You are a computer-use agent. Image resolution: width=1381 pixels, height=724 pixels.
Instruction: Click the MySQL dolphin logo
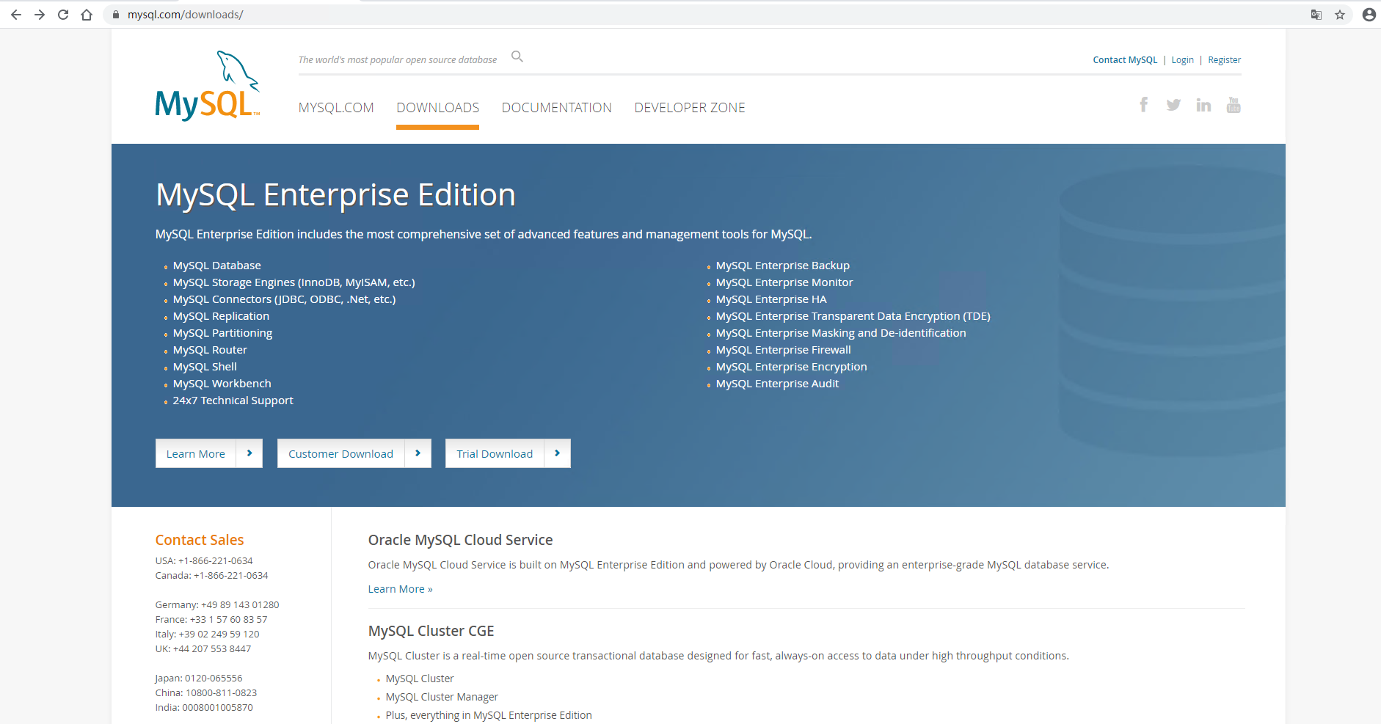208,86
